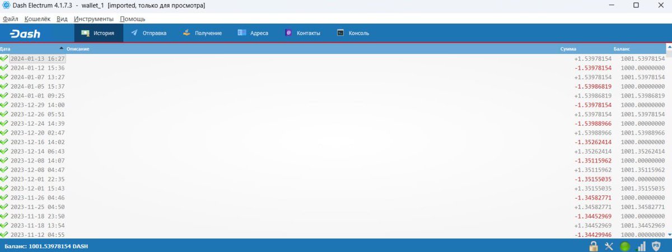Select the 2023-11-26 04:46 transaction row

pos(333,197)
